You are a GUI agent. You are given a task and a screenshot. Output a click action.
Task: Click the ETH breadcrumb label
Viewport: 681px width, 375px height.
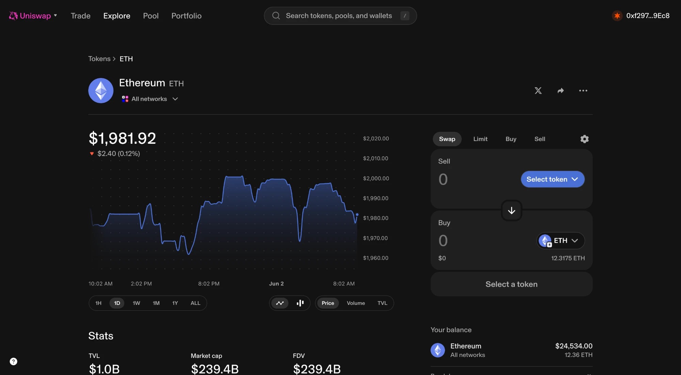[126, 59]
